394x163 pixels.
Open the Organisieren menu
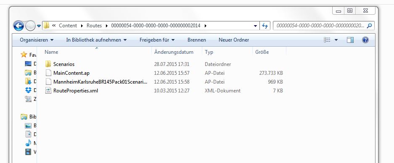click(x=37, y=40)
